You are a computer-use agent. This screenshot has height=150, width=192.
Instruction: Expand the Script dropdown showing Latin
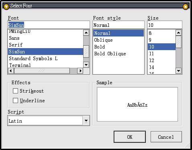point(86,121)
